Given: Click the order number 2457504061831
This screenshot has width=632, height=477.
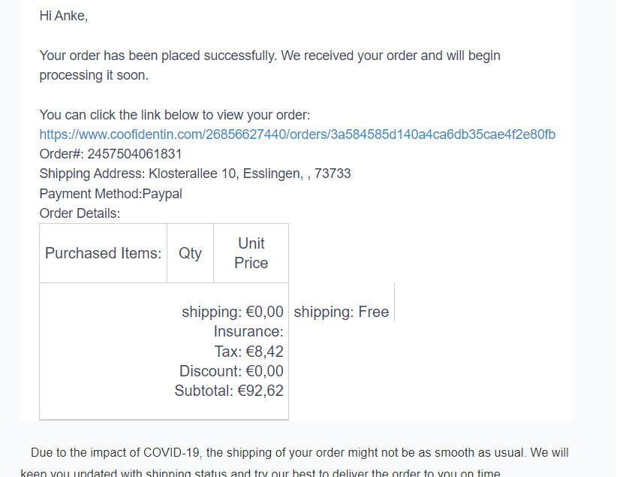Looking at the screenshot, I should pos(134,154).
